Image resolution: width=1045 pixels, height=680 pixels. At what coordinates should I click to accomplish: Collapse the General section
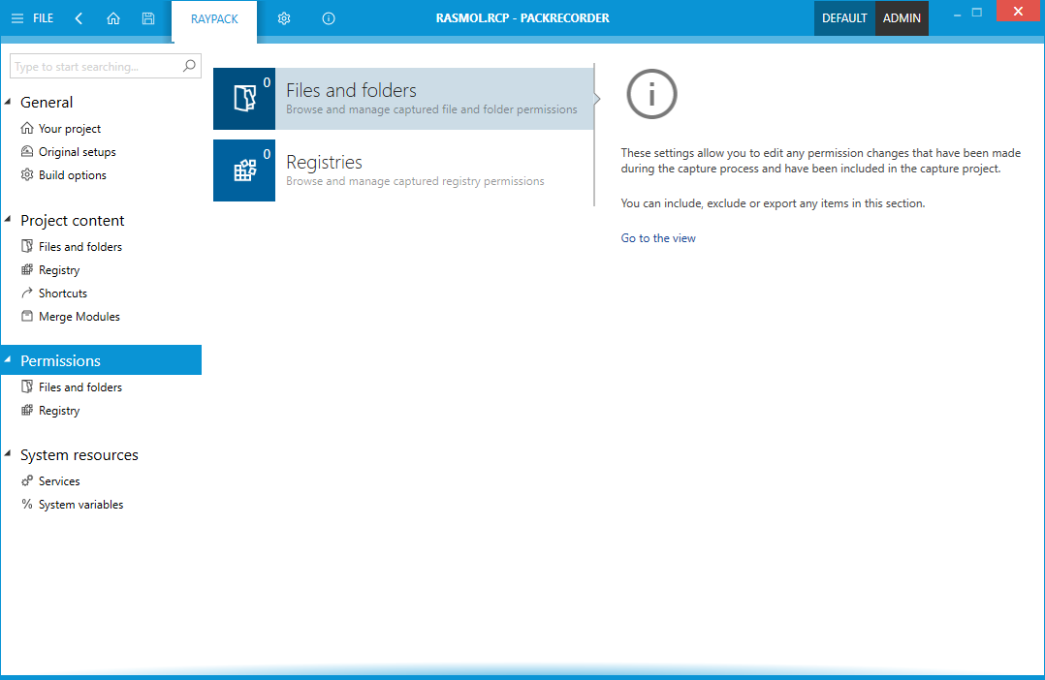coord(9,102)
